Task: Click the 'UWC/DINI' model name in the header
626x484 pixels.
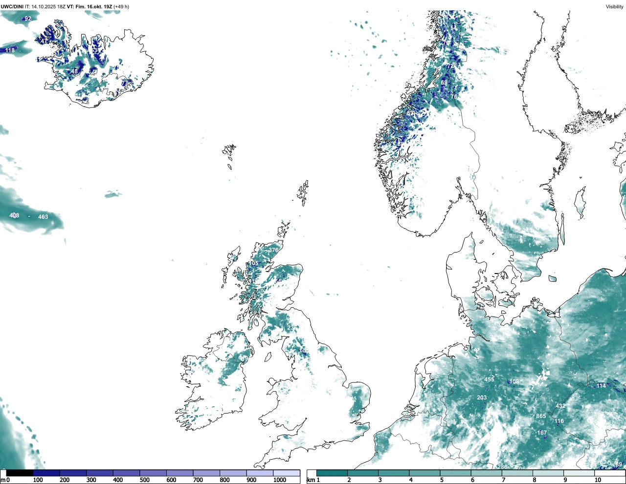Action: click(12, 7)
